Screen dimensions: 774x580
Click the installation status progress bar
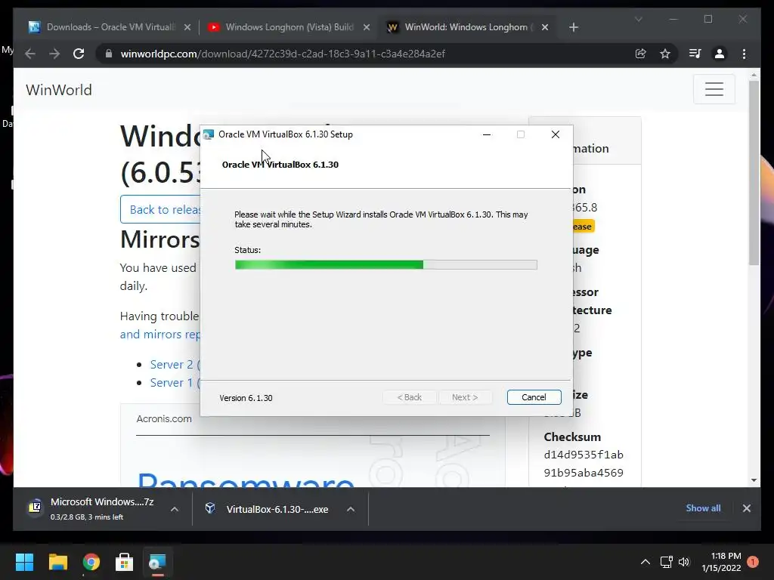385,265
